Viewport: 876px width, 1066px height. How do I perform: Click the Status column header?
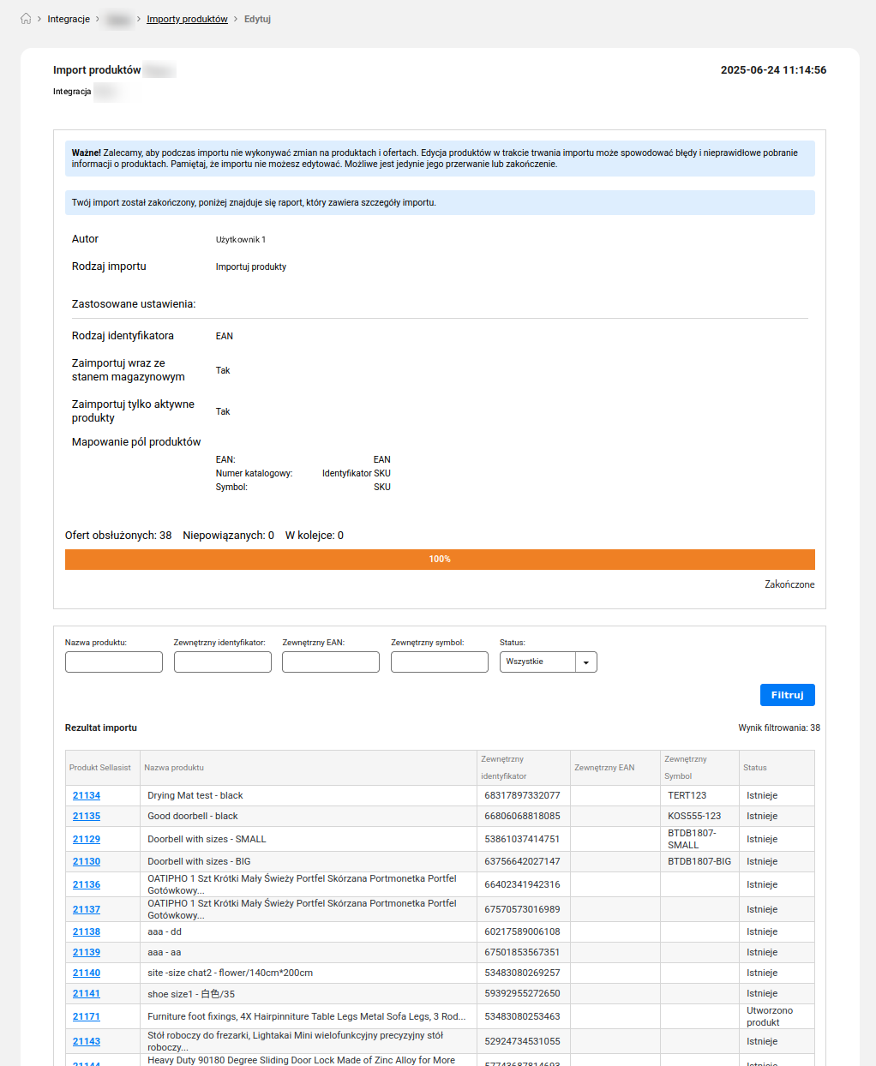(x=755, y=768)
